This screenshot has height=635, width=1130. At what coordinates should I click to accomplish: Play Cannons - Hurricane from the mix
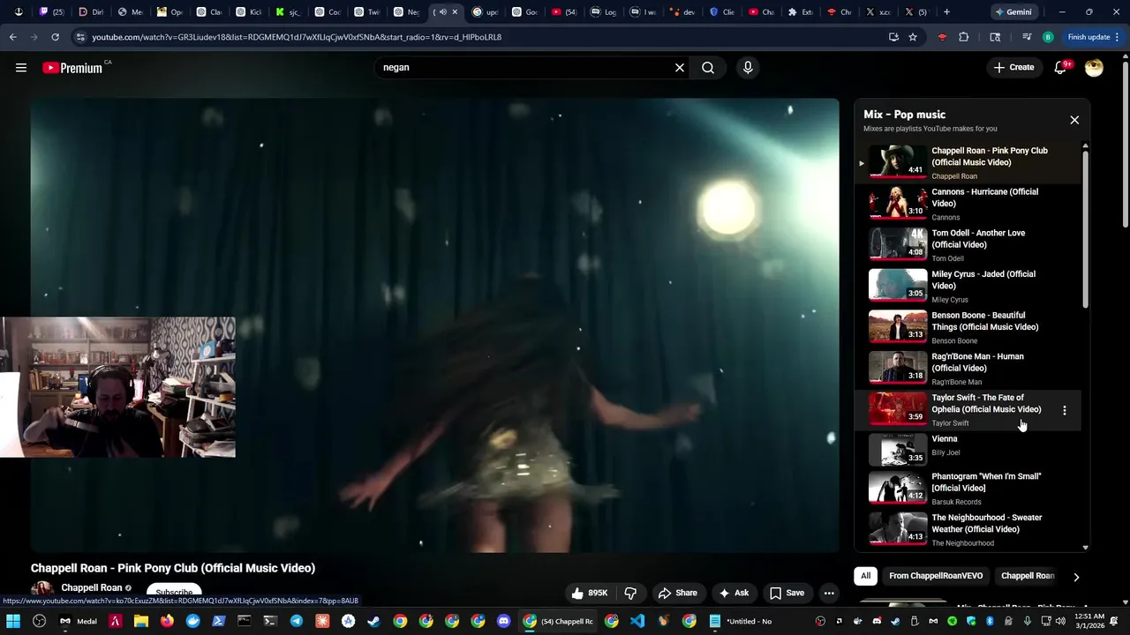tap(967, 204)
